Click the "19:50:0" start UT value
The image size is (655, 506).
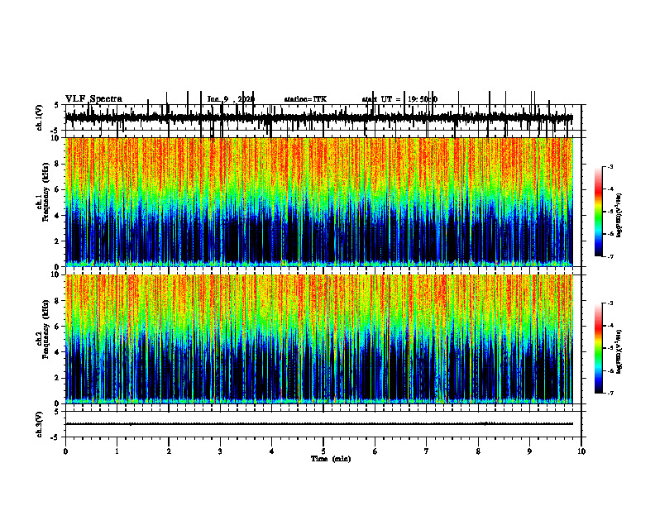coord(423,99)
